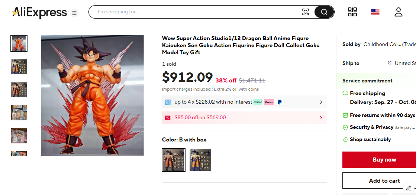Expand the installment payment options chevron
Image resolution: width=416 pixels, height=195 pixels.
pos(321,102)
